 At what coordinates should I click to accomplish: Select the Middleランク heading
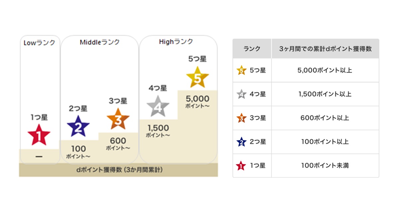tap(99, 42)
